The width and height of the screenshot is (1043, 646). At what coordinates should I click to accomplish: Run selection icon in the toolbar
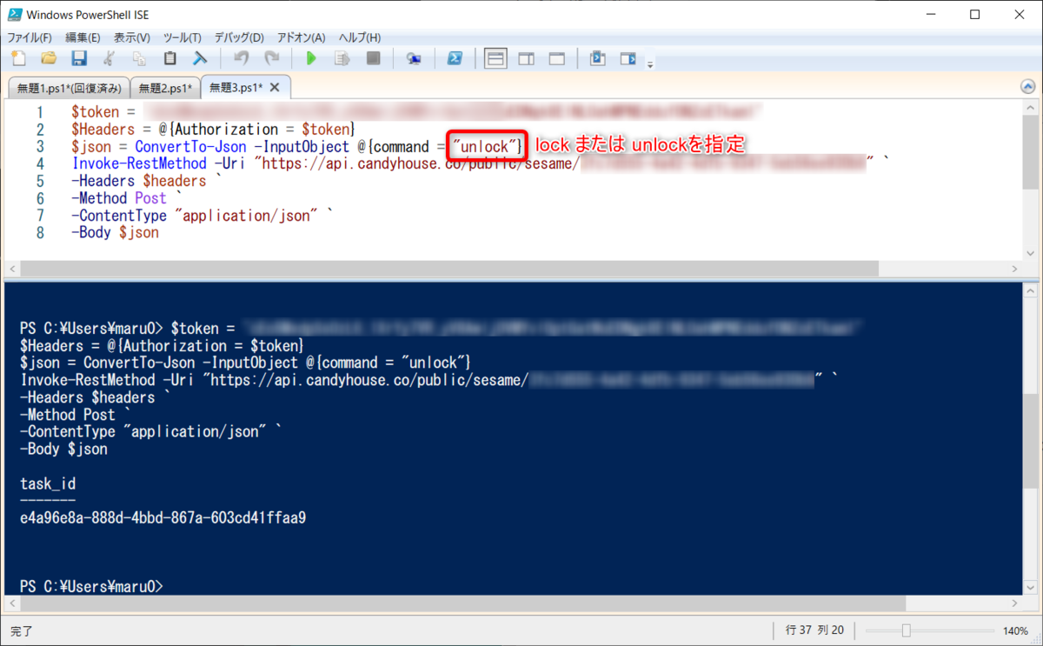coord(342,58)
